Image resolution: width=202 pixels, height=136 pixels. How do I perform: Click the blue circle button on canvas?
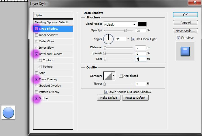(x=8, y=113)
